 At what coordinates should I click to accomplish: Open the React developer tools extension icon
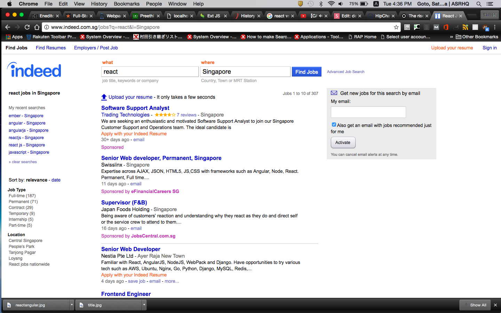click(475, 27)
